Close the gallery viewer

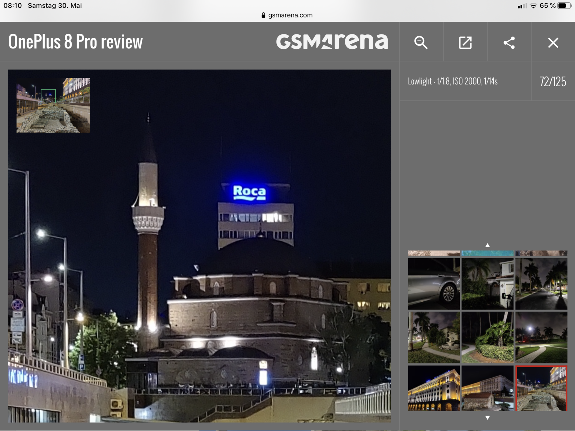tap(553, 43)
